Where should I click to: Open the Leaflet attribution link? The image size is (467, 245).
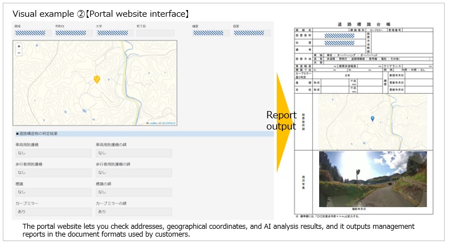point(153,123)
